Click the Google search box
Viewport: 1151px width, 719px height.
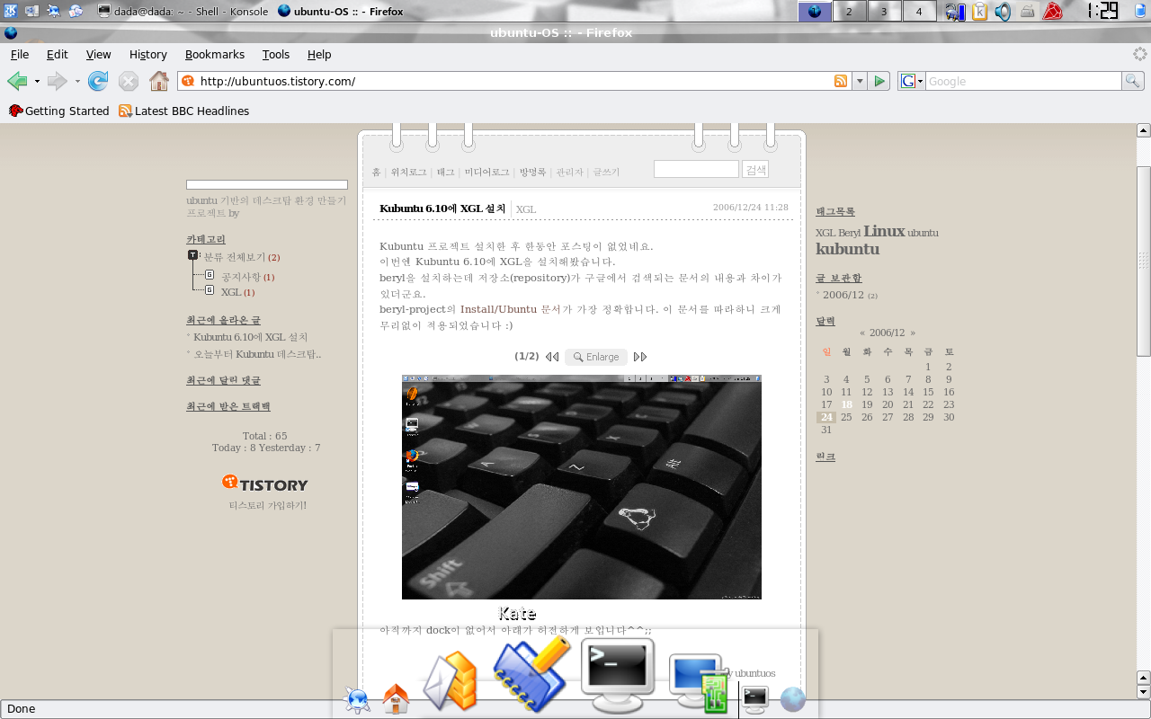pyautogui.click(x=1023, y=81)
